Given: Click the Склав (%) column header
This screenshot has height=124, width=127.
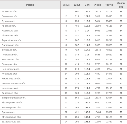Looking at the screenshot, I should click(x=121, y=5).
